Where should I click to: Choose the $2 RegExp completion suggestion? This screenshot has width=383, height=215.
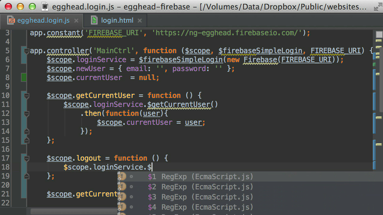click(x=250, y=187)
